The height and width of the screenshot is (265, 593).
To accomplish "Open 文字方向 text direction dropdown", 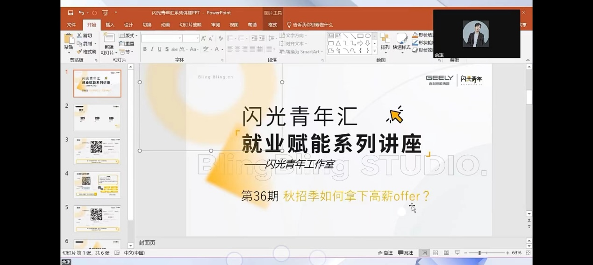I will [293, 35].
